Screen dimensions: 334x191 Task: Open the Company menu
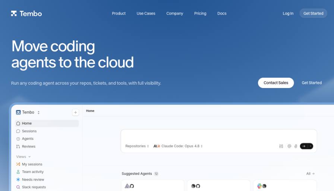pos(175,13)
